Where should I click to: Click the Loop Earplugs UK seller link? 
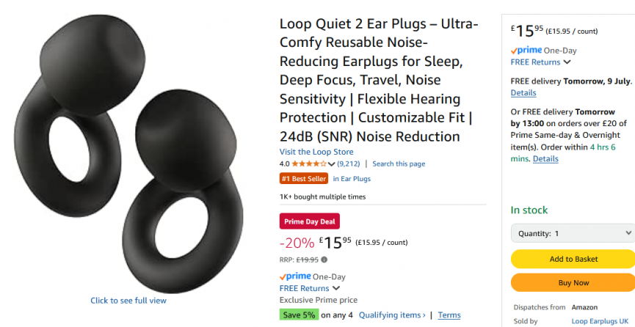600,321
